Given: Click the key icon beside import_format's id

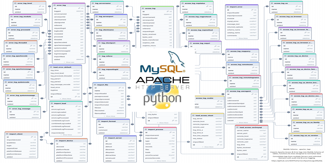Looking at the screenshot, I should pos(124,124).
